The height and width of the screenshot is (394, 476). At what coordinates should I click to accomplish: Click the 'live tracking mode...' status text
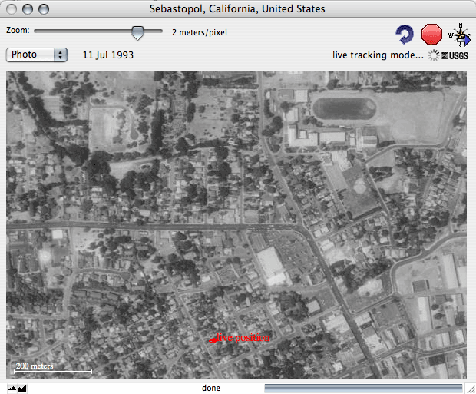[x=378, y=55]
